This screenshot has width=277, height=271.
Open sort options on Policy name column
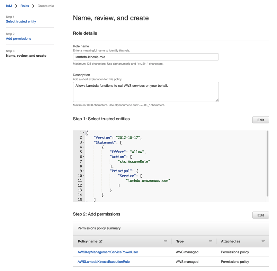(166, 241)
